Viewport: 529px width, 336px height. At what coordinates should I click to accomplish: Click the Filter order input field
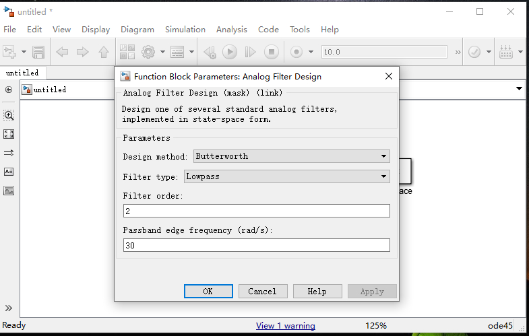pos(256,211)
